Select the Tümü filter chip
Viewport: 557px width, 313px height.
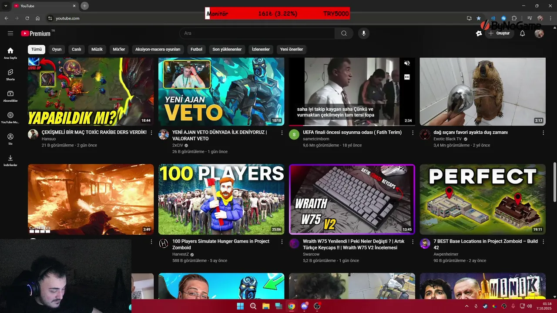[x=37, y=49]
